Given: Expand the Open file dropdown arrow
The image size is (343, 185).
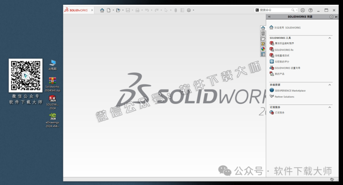Looking at the screenshot, I should pyautogui.click(x=123, y=10).
